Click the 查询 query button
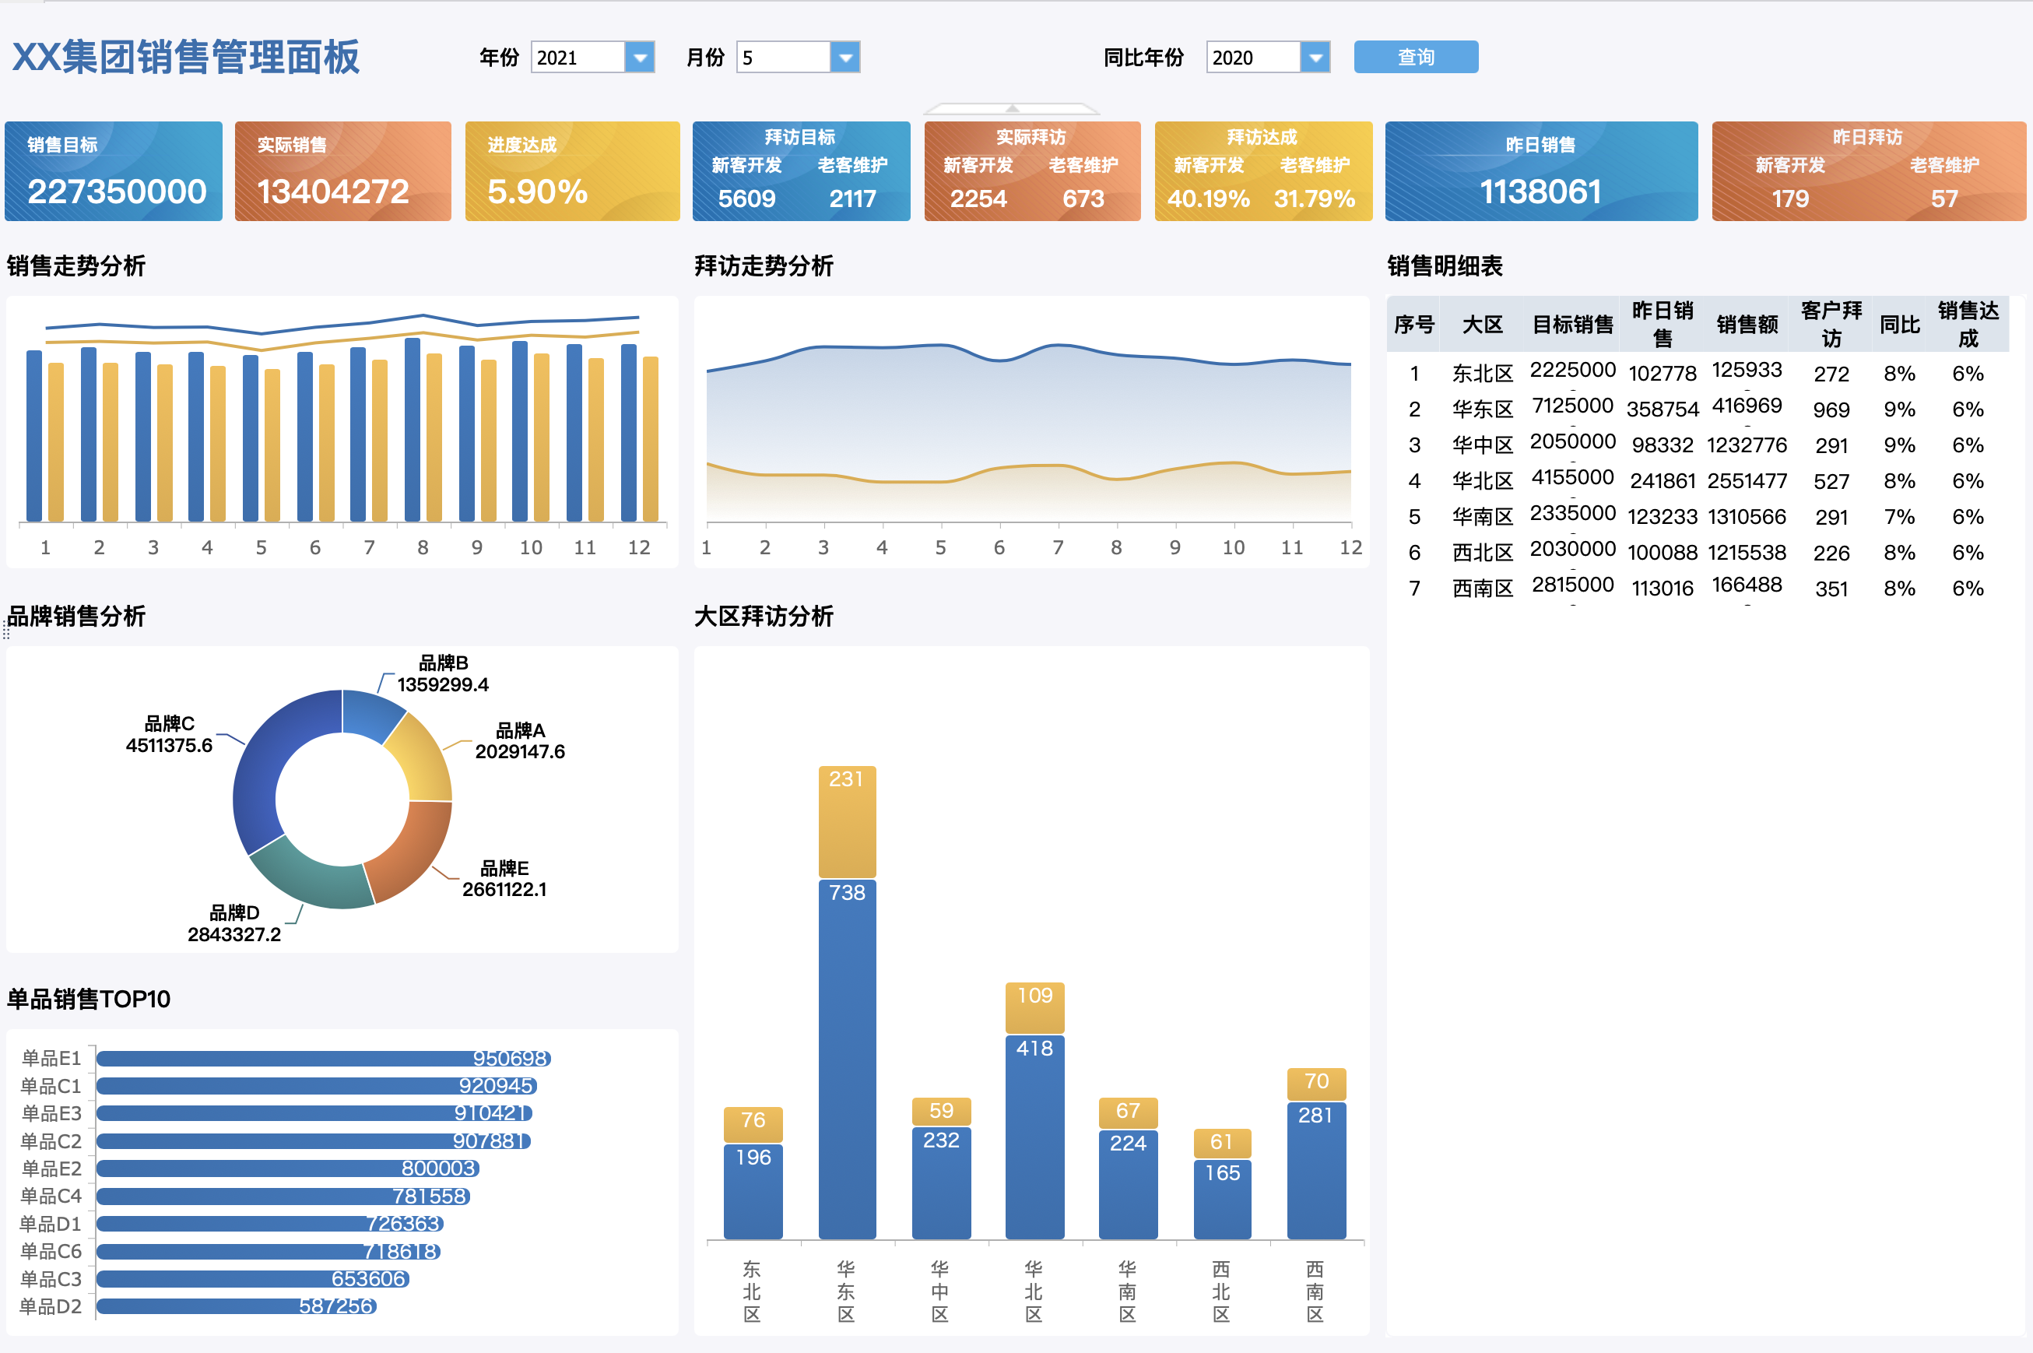 coord(1416,57)
